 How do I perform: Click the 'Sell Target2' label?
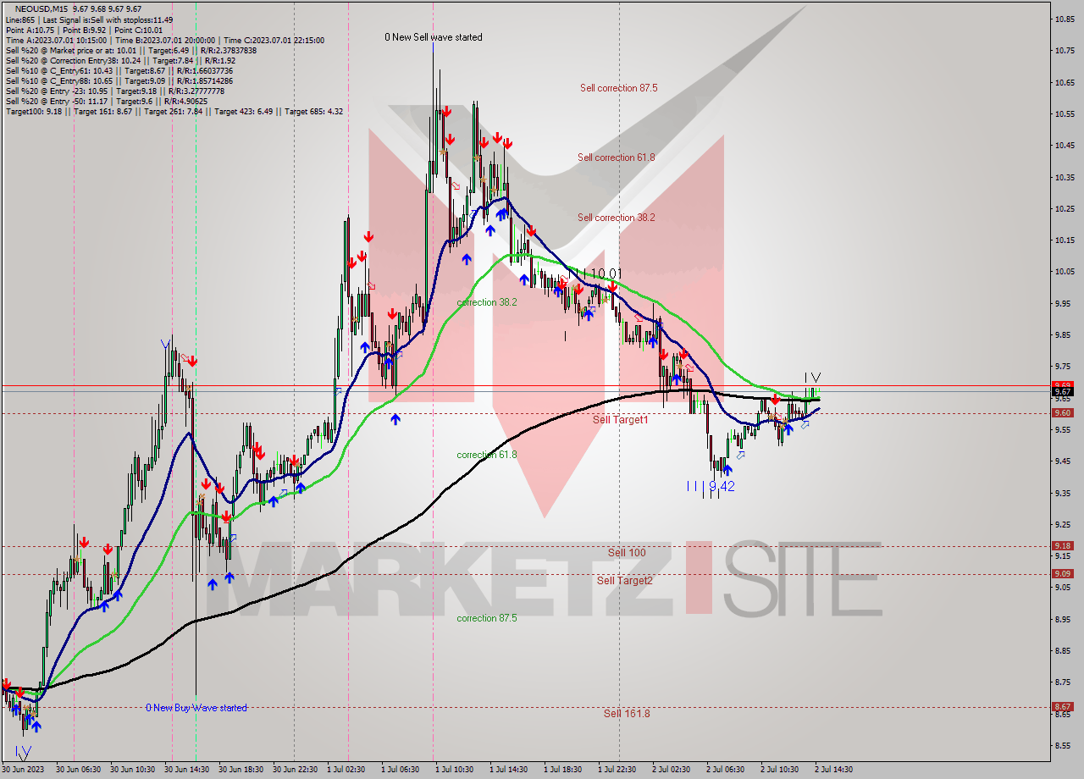pyautogui.click(x=625, y=581)
